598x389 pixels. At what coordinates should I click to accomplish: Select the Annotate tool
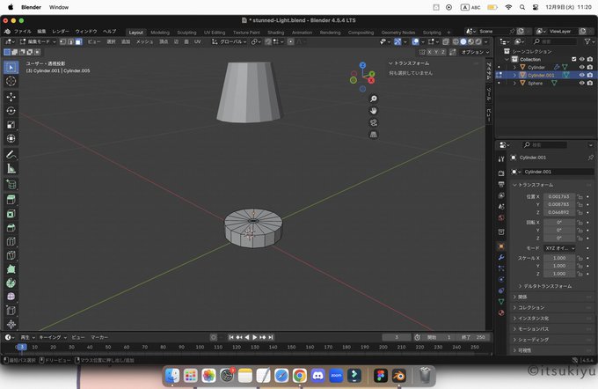click(11, 154)
